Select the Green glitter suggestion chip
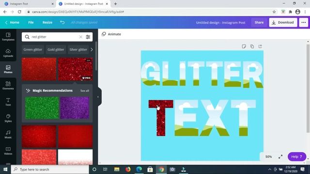 [x=33, y=49]
